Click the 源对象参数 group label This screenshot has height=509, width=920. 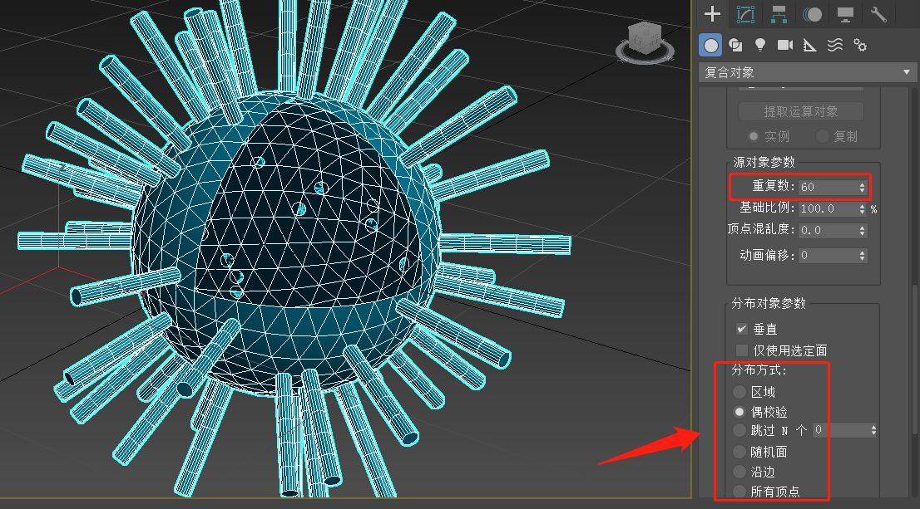tap(764, 162)
